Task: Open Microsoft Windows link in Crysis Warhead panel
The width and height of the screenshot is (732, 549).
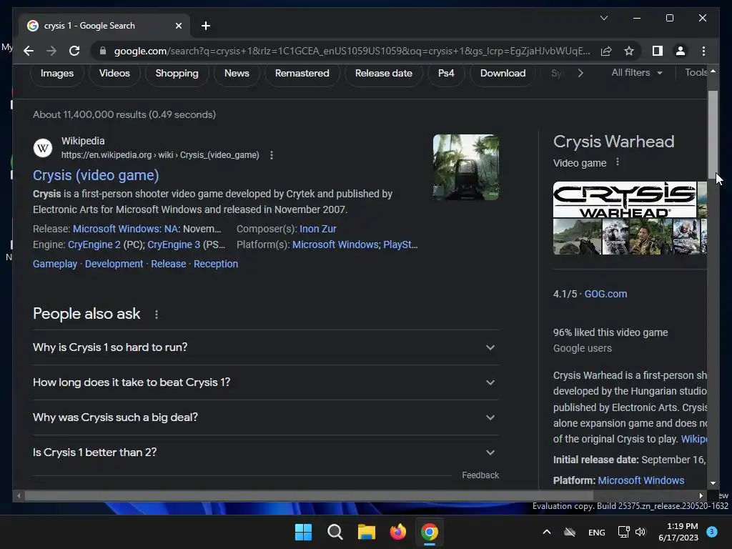Action: point(641,480)
